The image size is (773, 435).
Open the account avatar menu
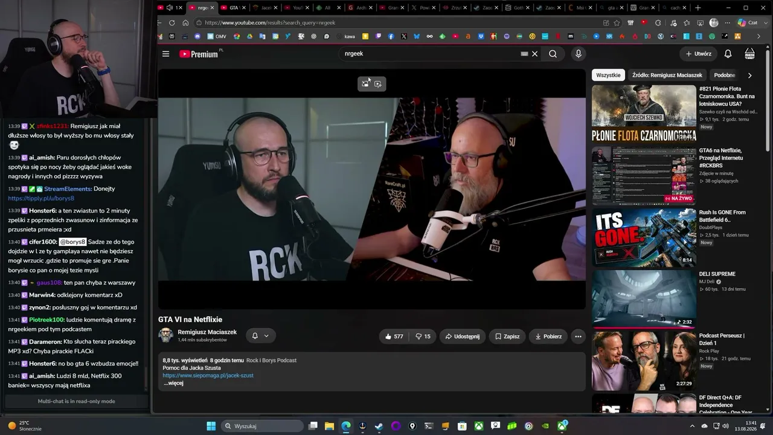pyautogui.click(x=749, y=54)
